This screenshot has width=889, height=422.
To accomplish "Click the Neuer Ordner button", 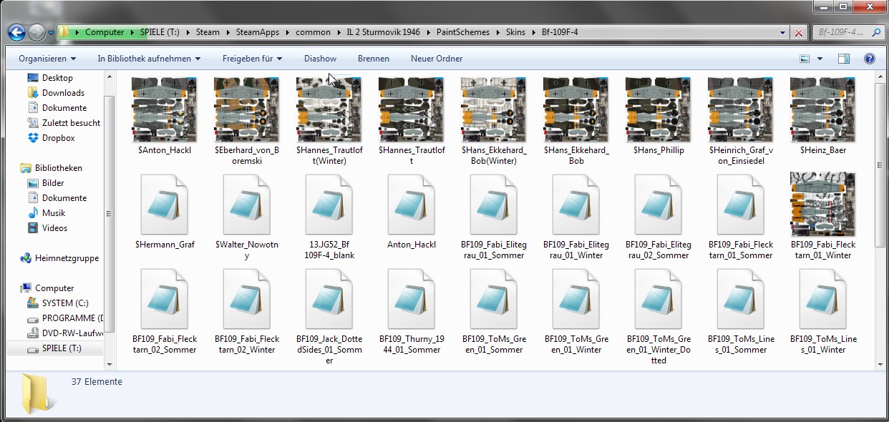I will (x=437, y=59).
